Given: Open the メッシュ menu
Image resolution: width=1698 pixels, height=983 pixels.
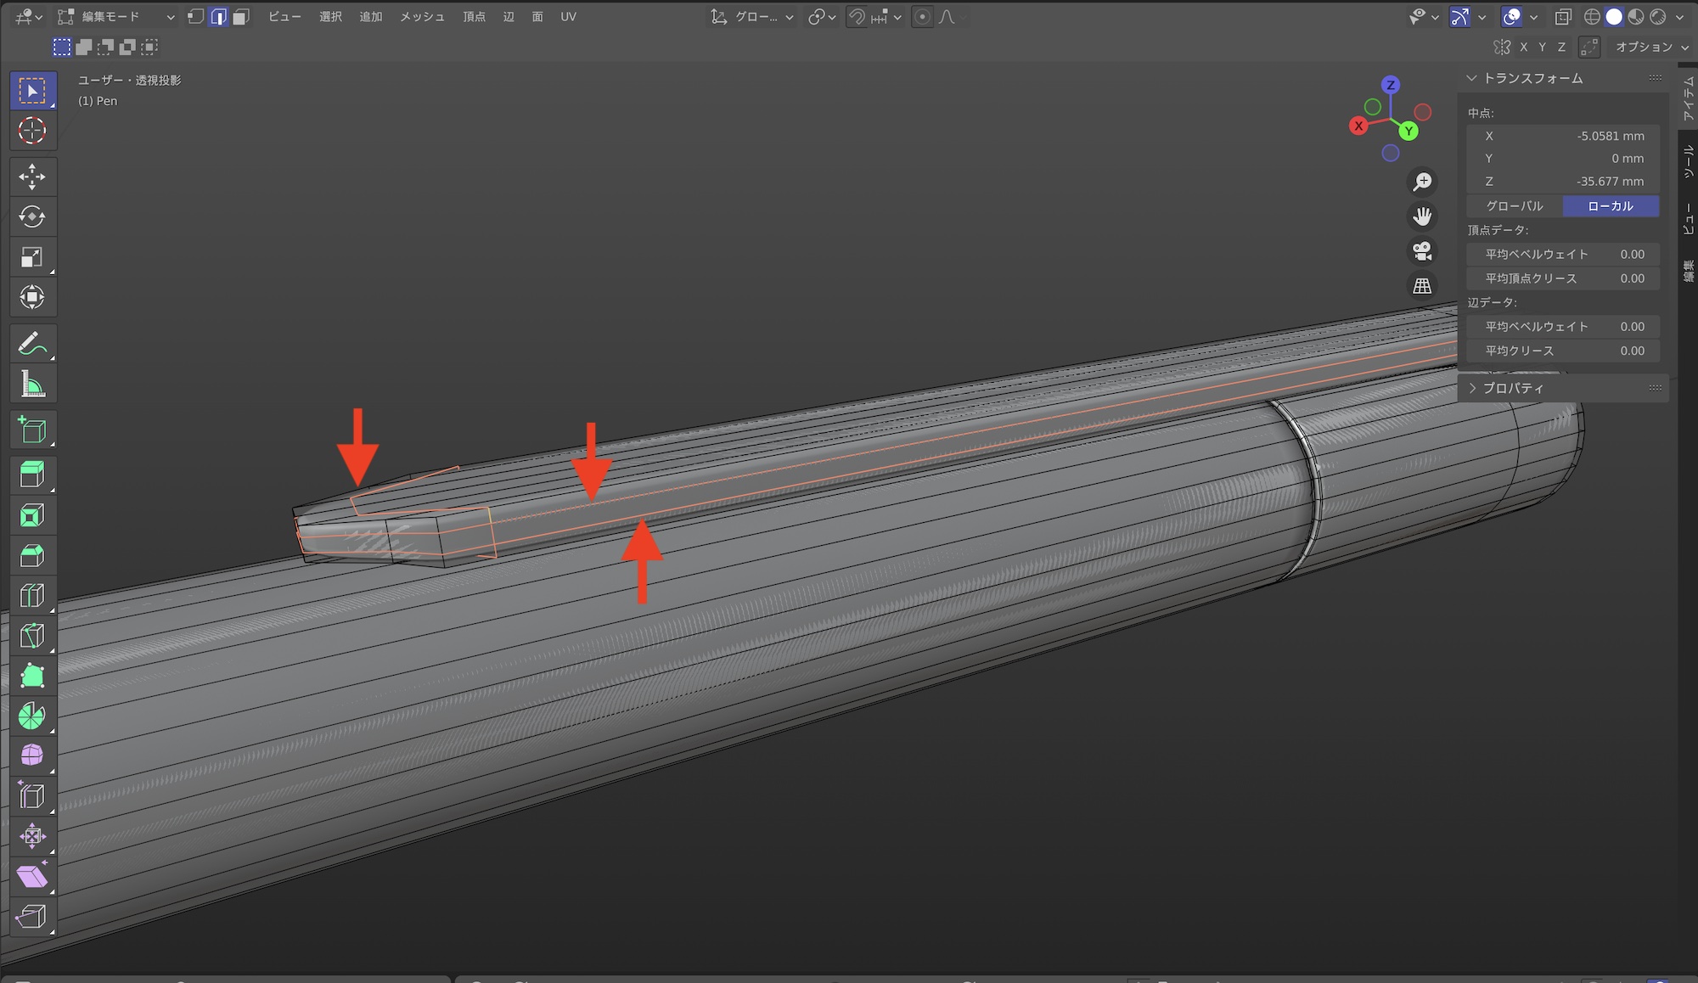Looking at the screenshot, I should [x=422, y=17].
